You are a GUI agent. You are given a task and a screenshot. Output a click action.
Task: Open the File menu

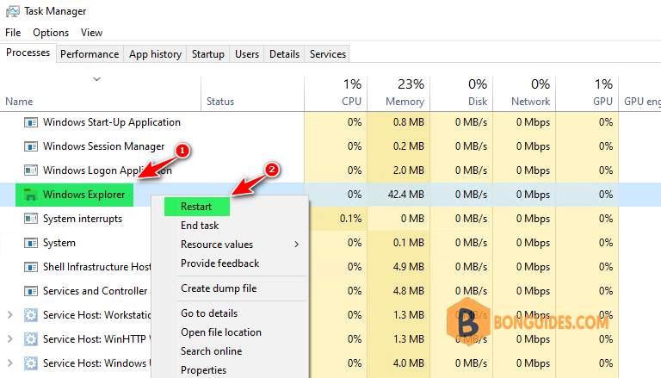[x=13, y=33]
